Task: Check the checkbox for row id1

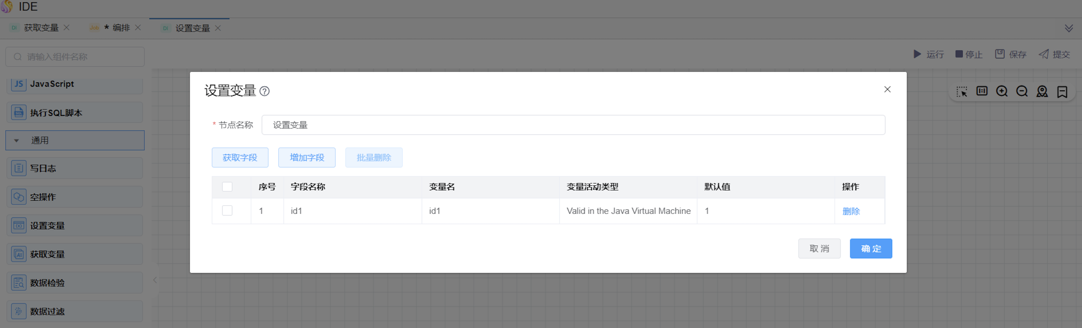Action: [x=227, y=211]
